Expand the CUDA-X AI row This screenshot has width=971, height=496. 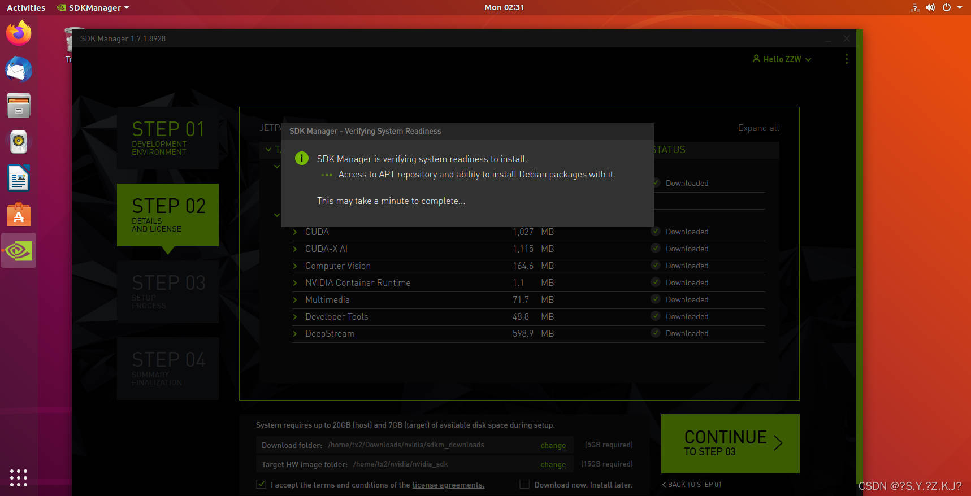295,249
